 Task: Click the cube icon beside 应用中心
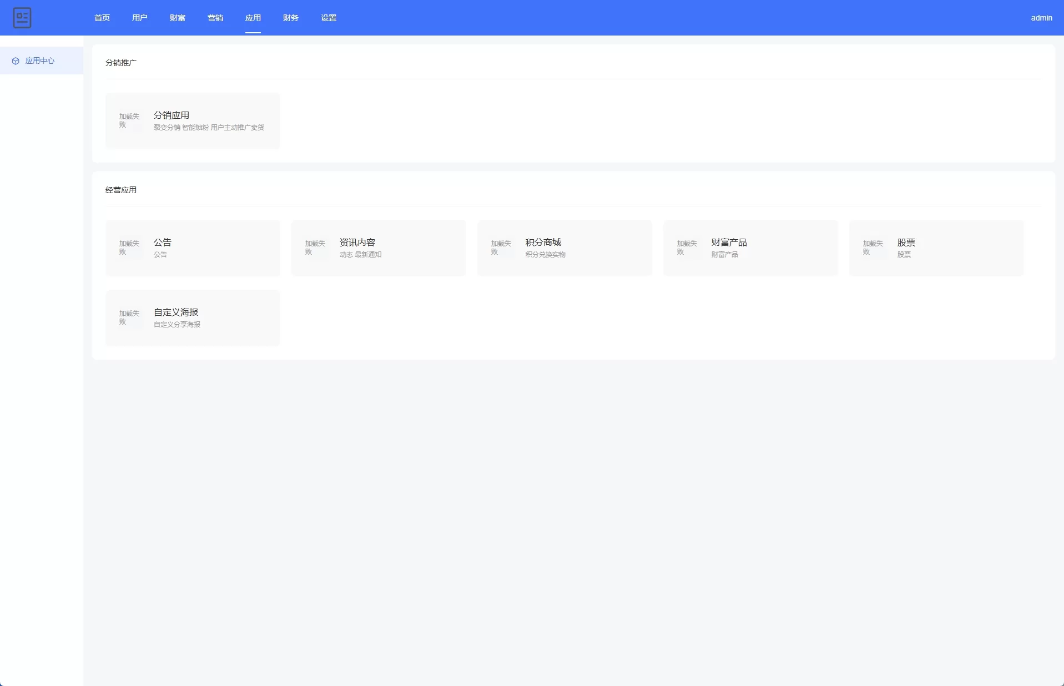pos(16,61)
